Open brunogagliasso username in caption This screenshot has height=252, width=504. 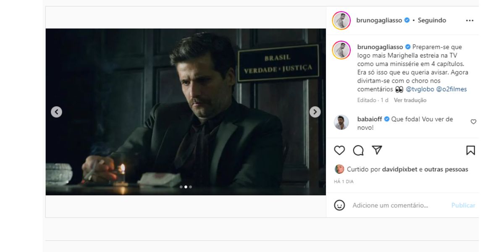pyautogui.click(x=380, y=47)
